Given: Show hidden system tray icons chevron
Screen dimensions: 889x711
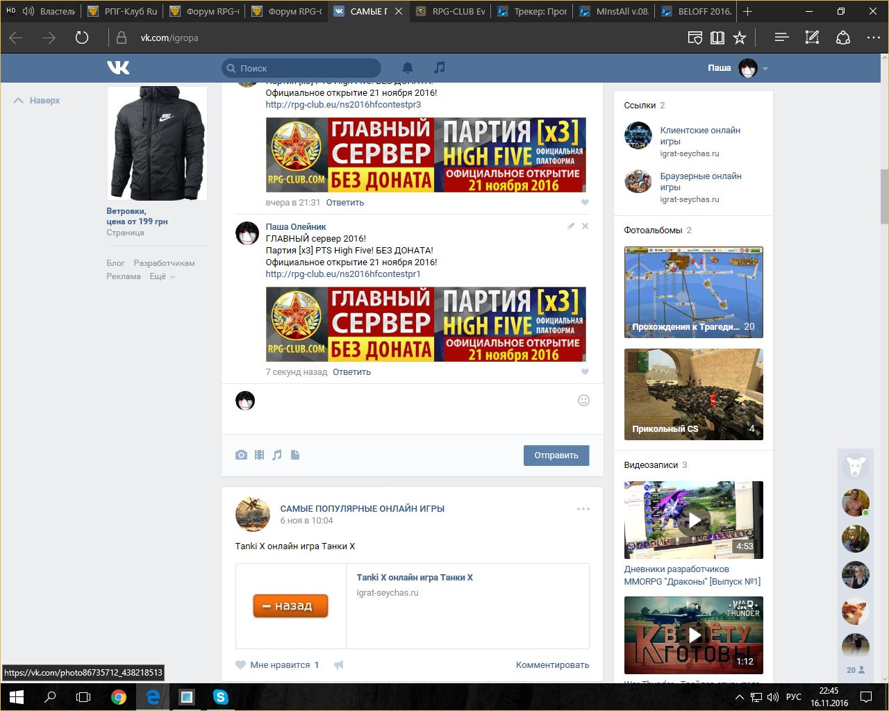Looking at the screenshot, I should pyautogui.click(x=739, y=696).
